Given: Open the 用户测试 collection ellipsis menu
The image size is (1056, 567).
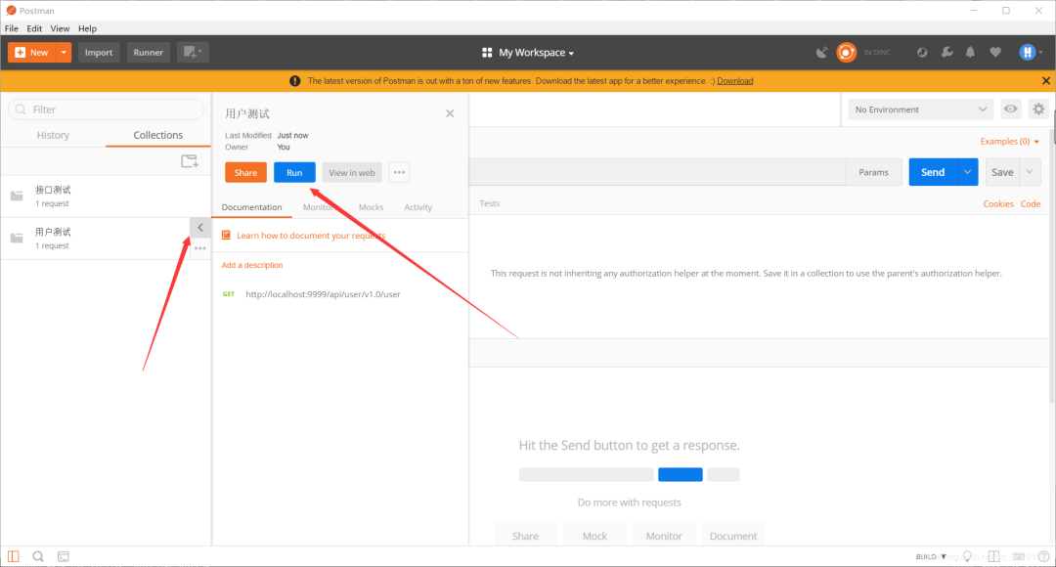Looking at the screenshot, I should click(200, 248).
